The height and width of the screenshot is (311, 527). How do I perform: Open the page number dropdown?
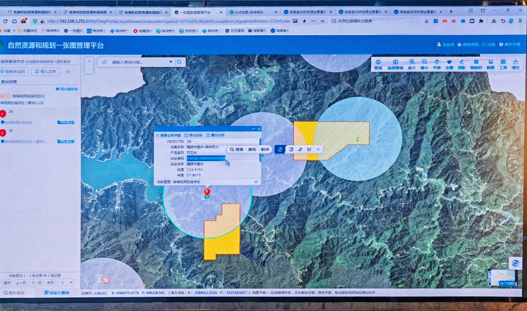tap(66, 283)
